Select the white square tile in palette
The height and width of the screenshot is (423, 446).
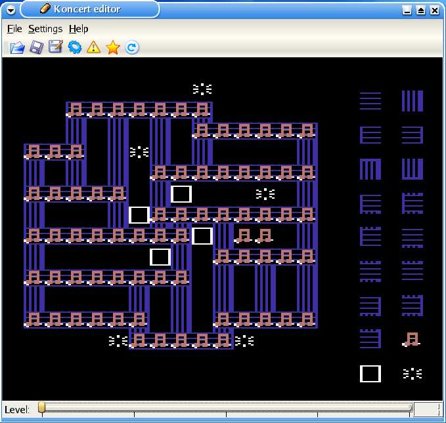pyautogui.click(x=370, y=374)
